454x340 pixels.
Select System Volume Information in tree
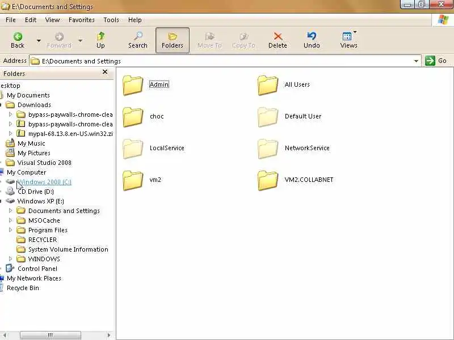[x=68, y=249]
